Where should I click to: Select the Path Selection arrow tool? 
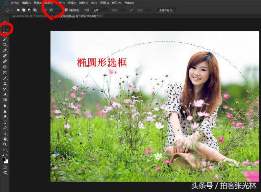pyautogui.click(x=5, y=133)
